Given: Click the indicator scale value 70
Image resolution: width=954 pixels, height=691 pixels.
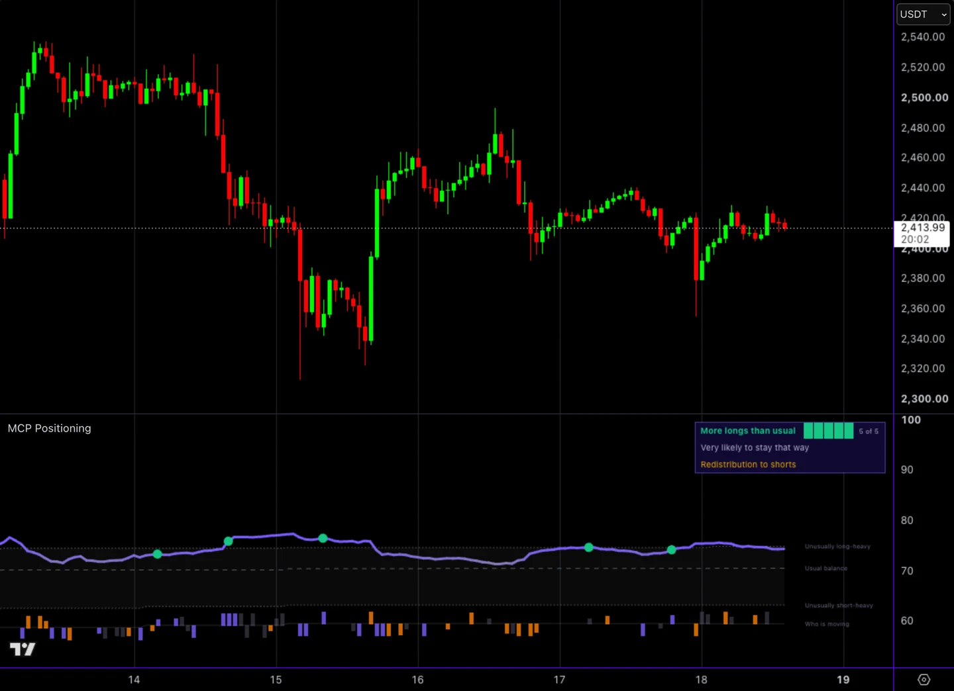Looking at the screenshot, I should [907, 571].
